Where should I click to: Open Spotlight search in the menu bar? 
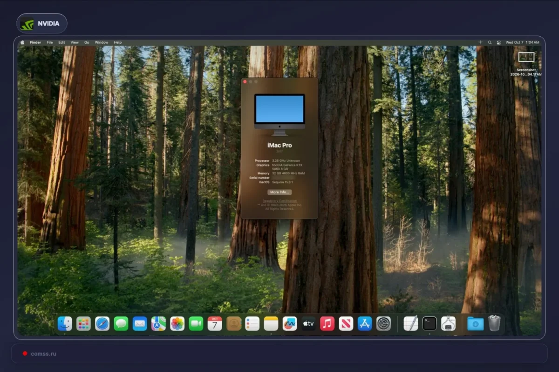[x=490, y=42]
